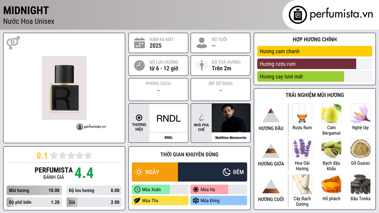Click the Thời gian khuyên dùng heading
The image size is (379, 213).
(x=189, y=155)
